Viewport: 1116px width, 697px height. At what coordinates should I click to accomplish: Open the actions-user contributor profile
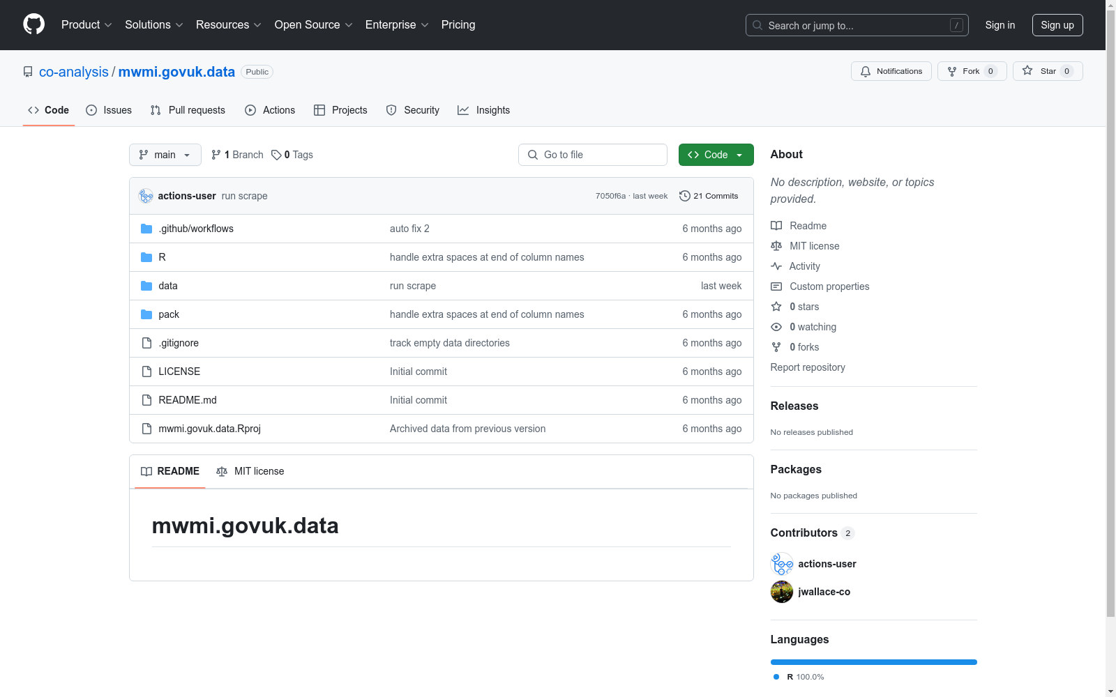point(827,564)
